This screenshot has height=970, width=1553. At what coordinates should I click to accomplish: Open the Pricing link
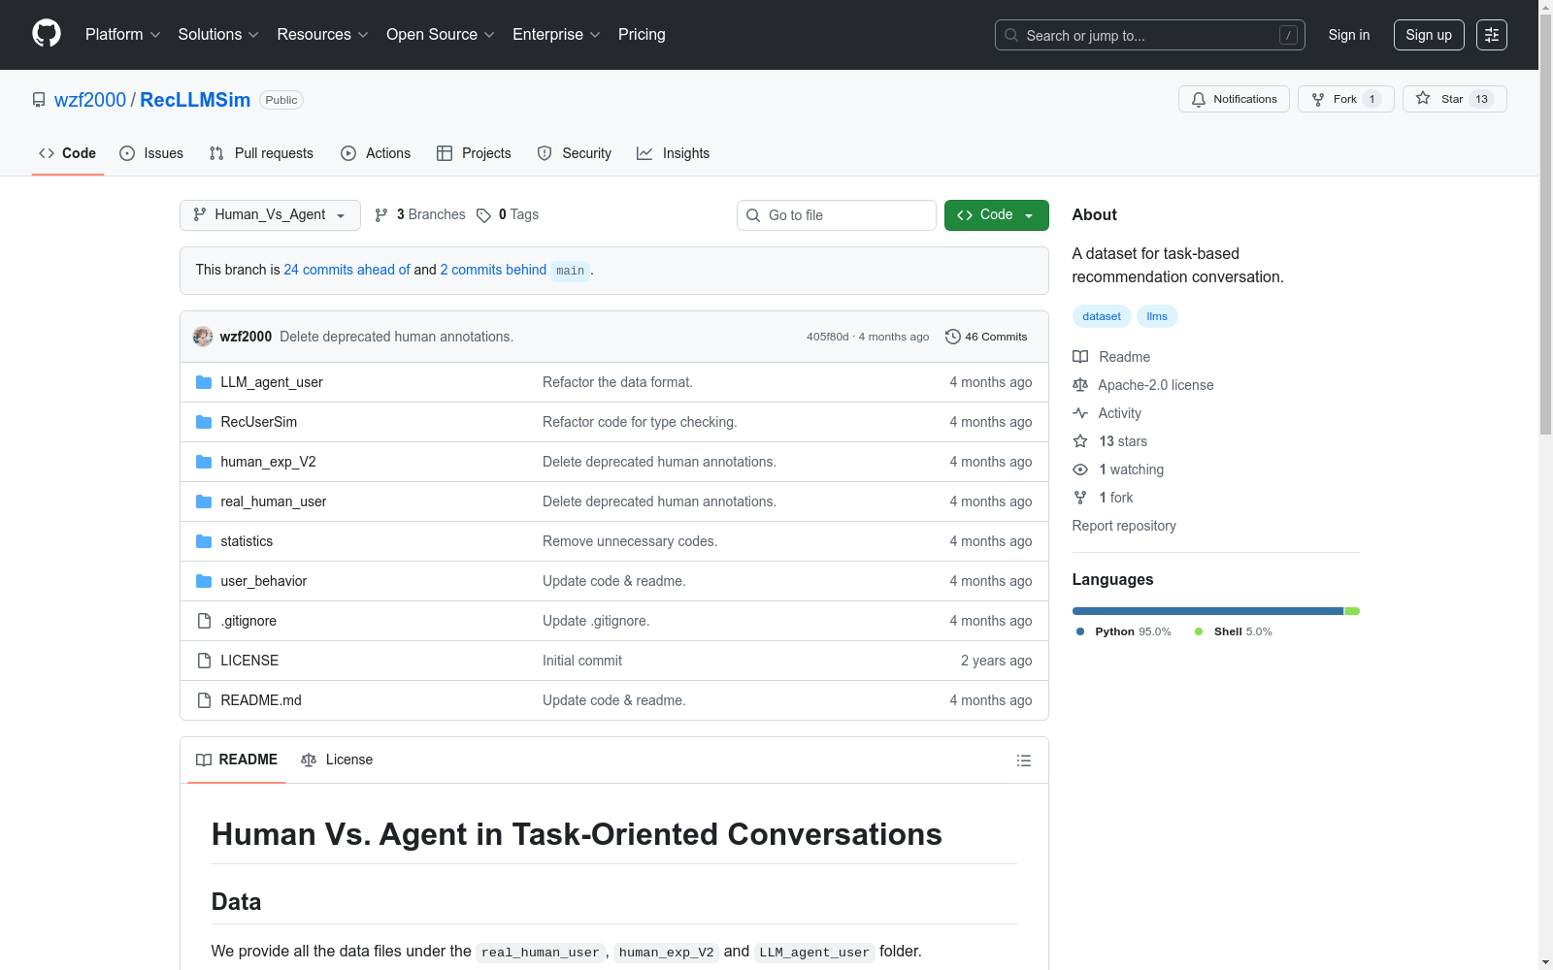point(642,35)
